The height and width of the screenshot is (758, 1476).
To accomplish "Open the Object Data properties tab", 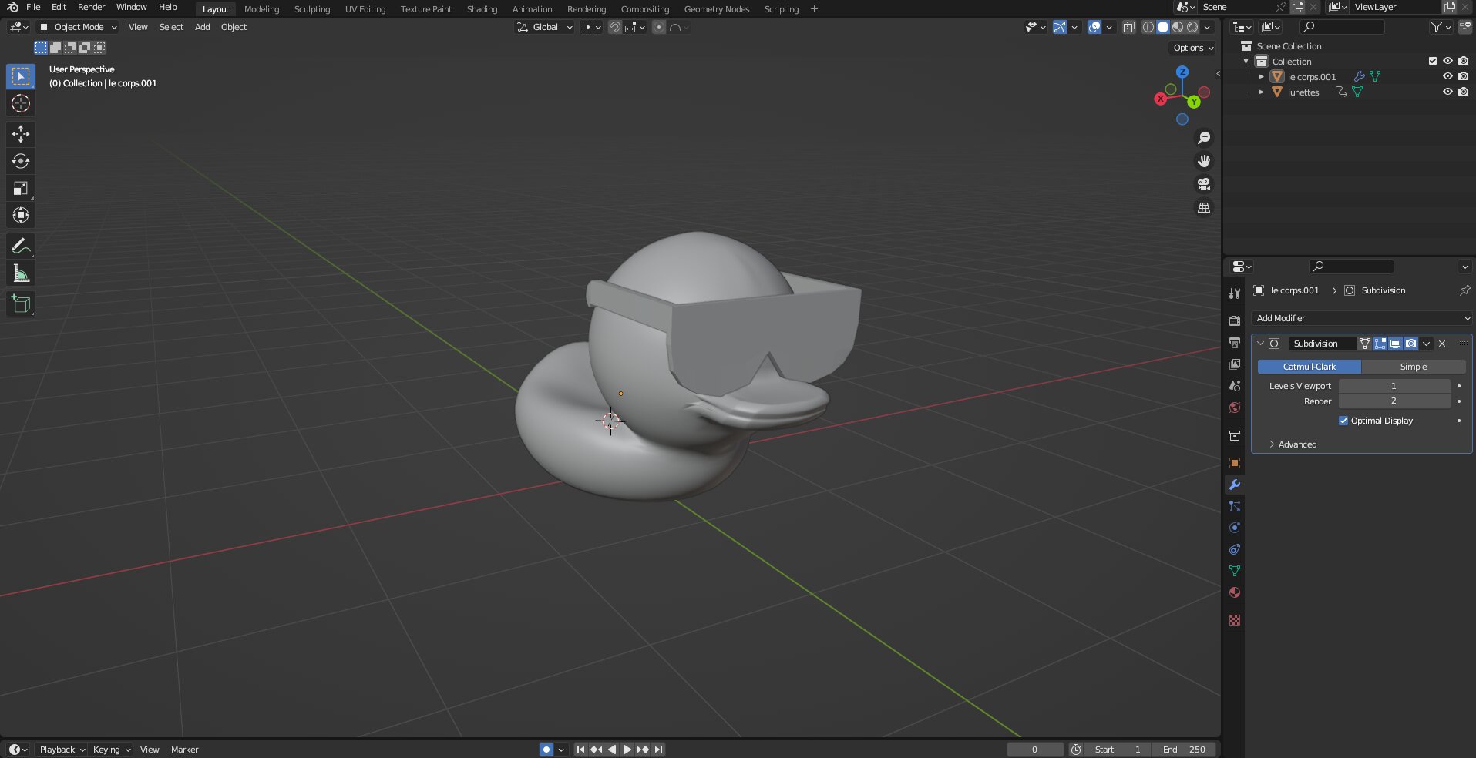I will 1235,571.
